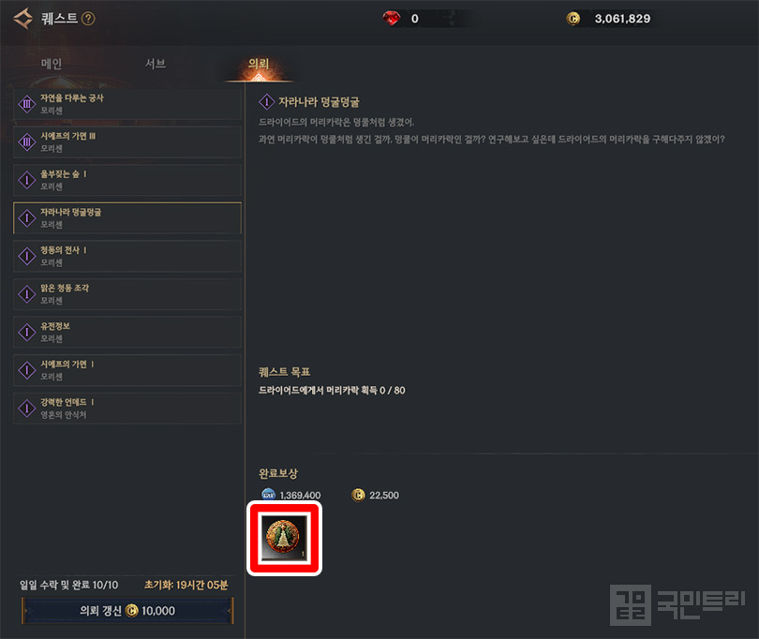Click the diamond icon beside 강력한 언데드 I
Screen dimensions: 759x639
click(x=27, y=409)
